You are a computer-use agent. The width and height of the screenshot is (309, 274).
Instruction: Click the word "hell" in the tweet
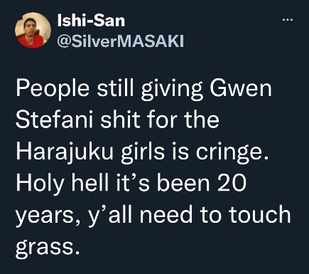point(90,183)
